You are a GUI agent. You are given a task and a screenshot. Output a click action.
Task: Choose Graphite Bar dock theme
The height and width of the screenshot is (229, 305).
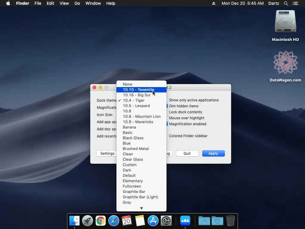point(141,192)
